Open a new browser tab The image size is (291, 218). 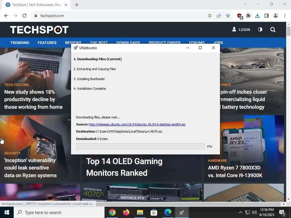77,5
